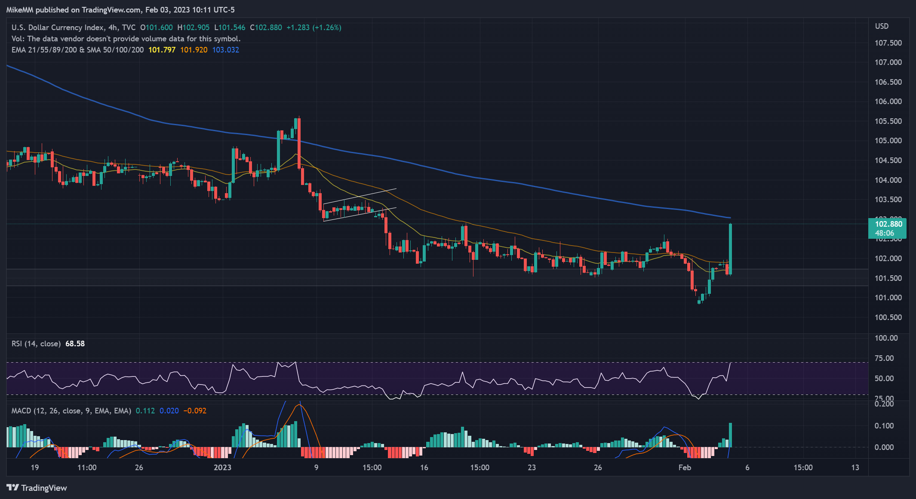Viewport: 916px width, 499px height.
Task: Click the TradingView logo at bottom left
Action: coord(37,488)
